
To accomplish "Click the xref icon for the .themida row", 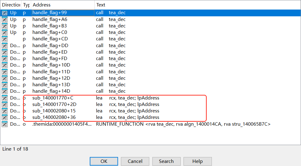I will [x=5, y=124].
